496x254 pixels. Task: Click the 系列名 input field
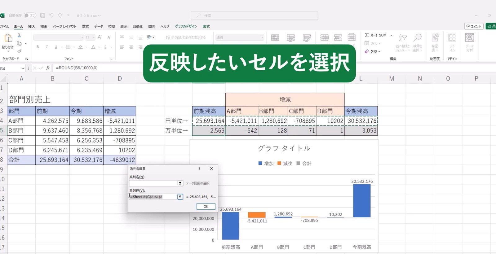(x=153, y=183)
